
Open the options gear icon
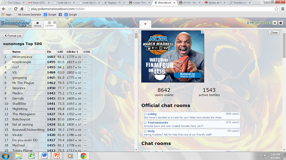281,23
